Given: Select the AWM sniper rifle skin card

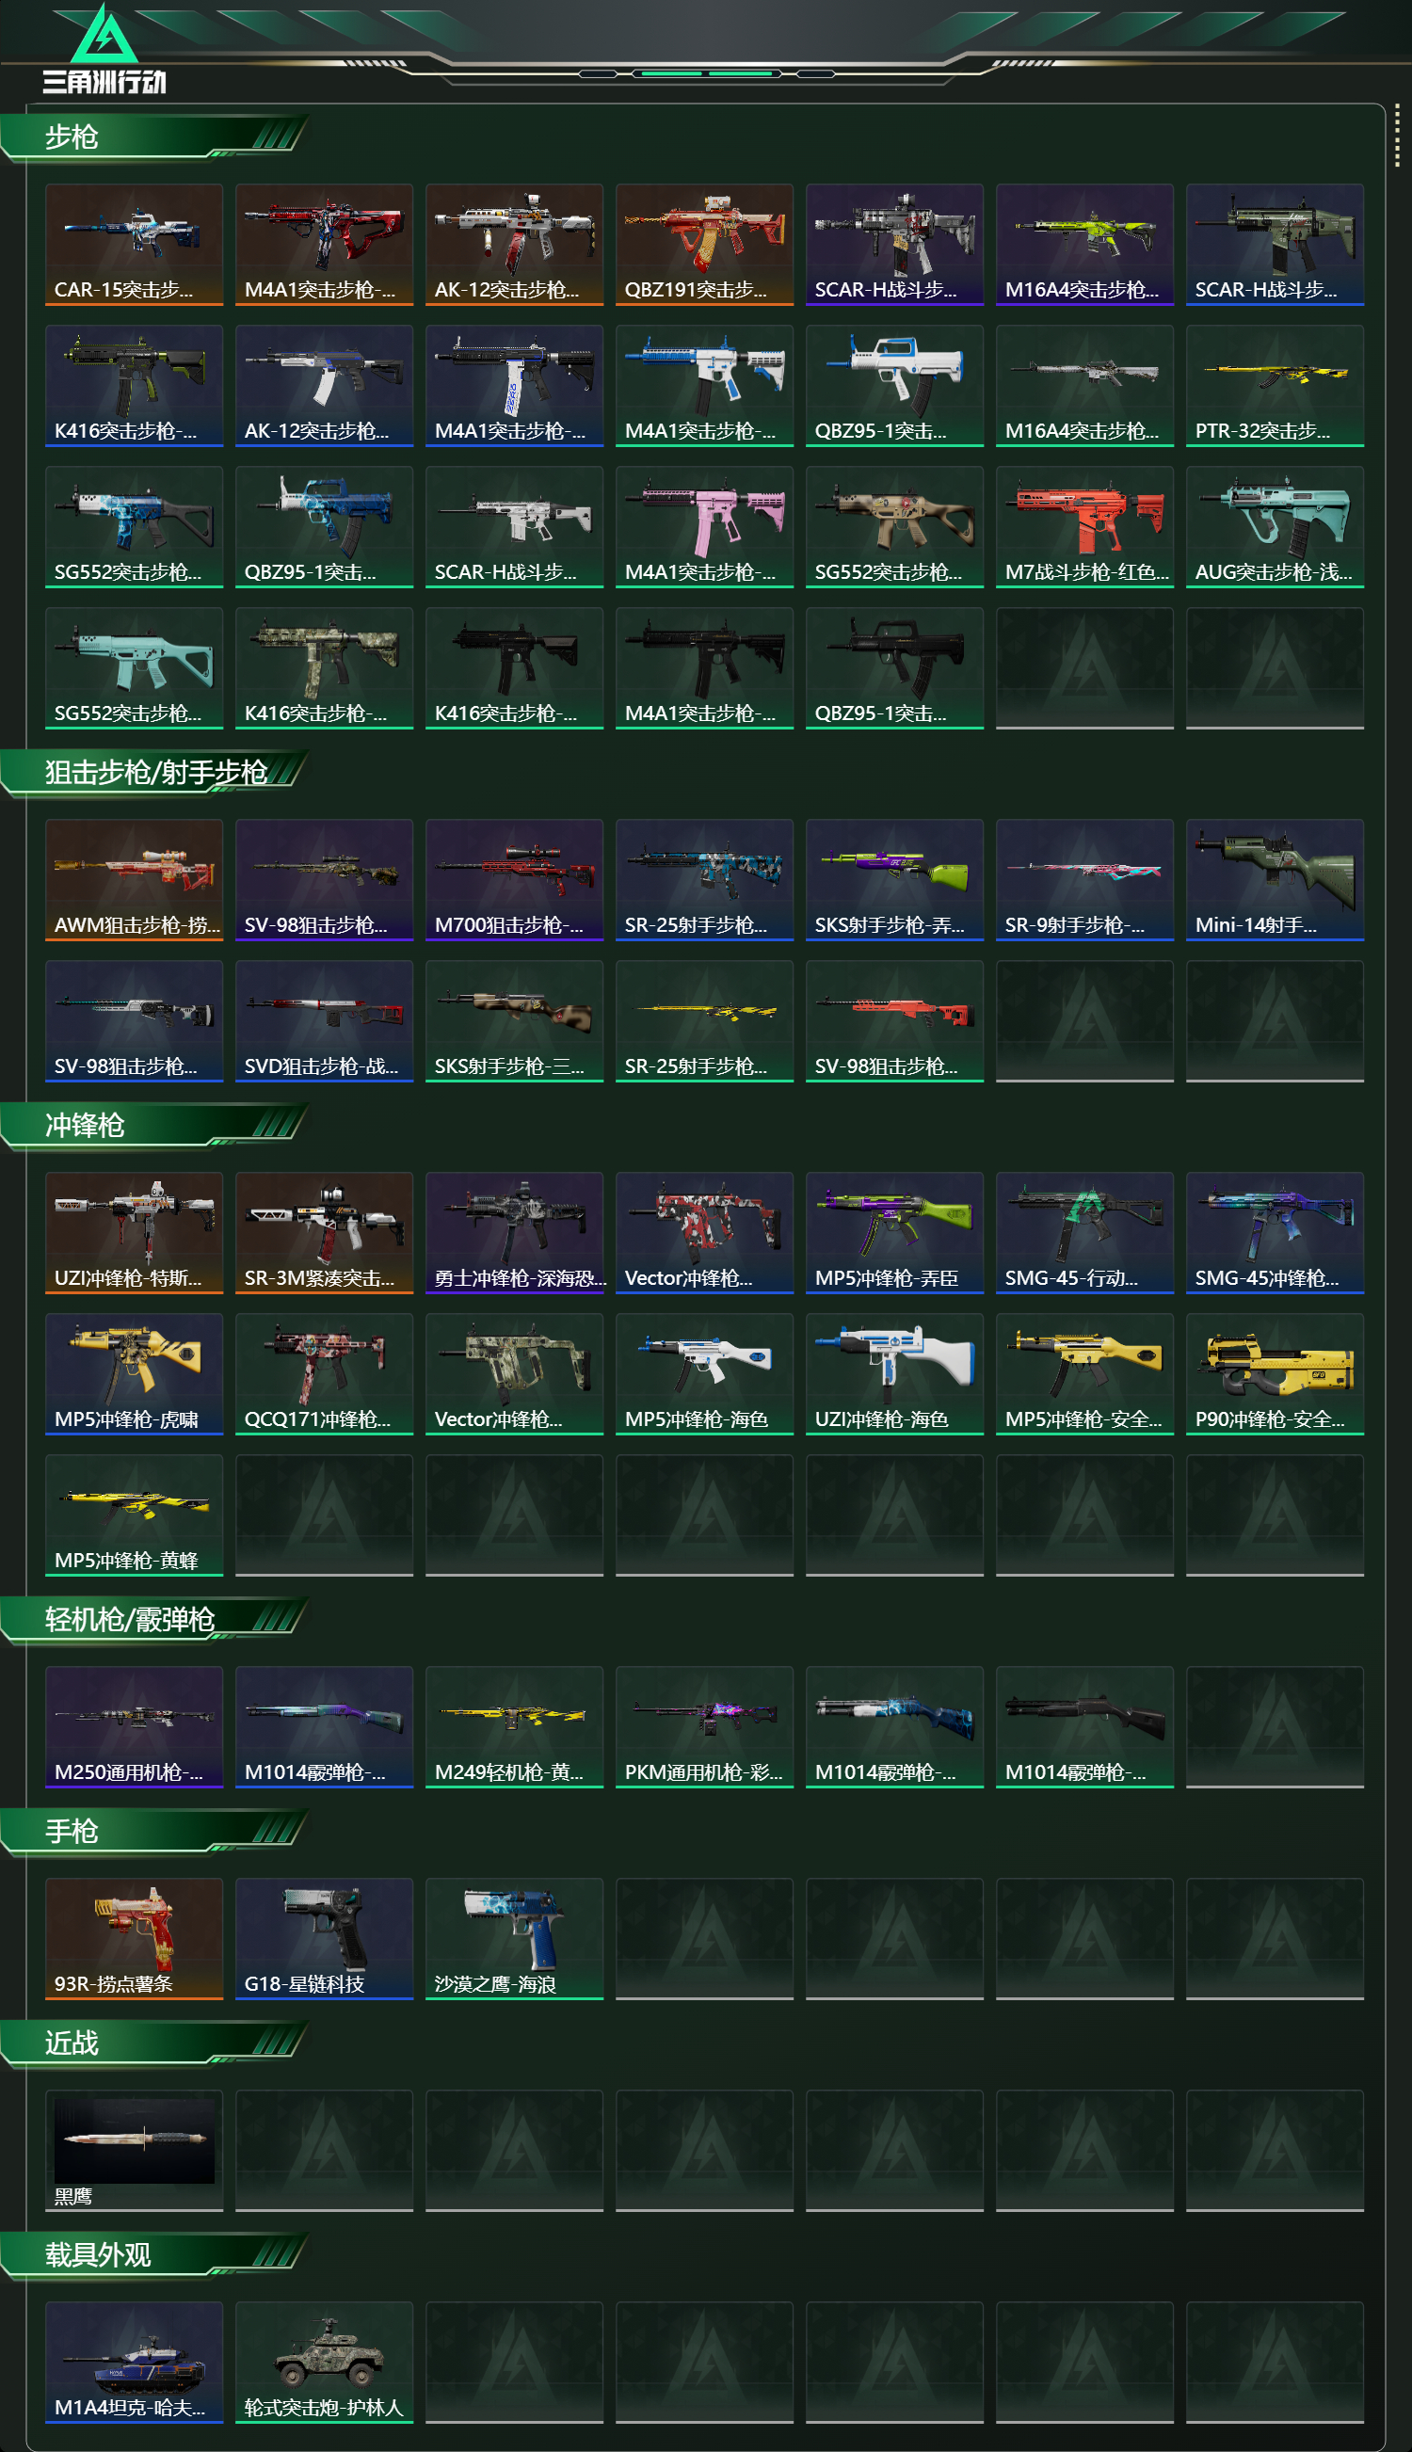Looking at the screenshot, I should [x=134, y=879].
